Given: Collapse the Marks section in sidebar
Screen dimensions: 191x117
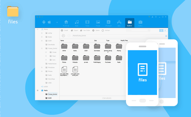Looking at the screenshot, I should [38, 90].
